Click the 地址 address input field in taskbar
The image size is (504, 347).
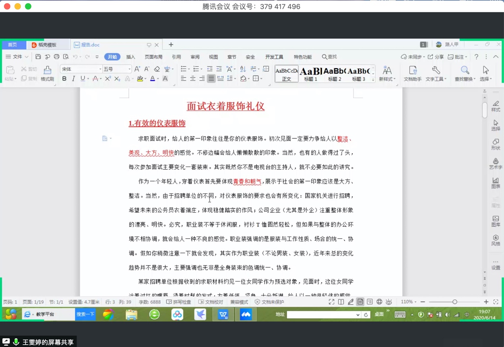(x=321, y=314)
